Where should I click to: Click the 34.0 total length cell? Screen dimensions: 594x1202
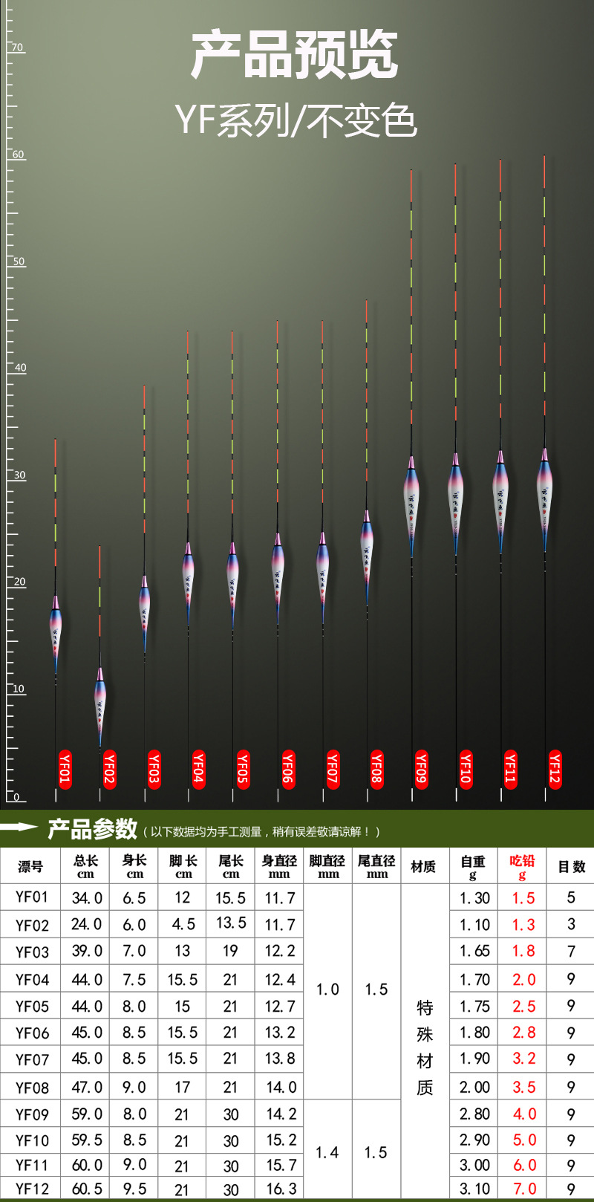87,898
